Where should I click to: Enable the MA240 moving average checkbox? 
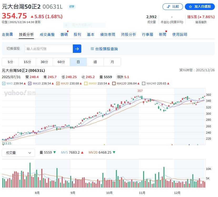click(144, 83)
